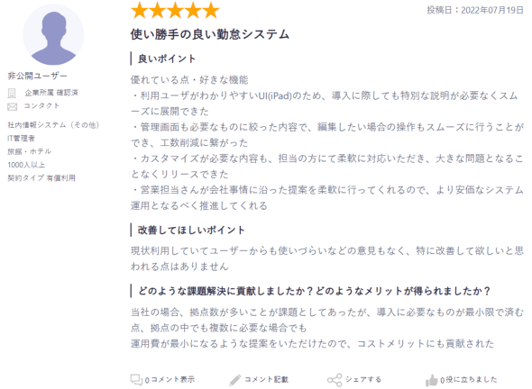The image size is (532, 389).
Task: Show comments via 0コメント表示
Action: tap(170, 380)
